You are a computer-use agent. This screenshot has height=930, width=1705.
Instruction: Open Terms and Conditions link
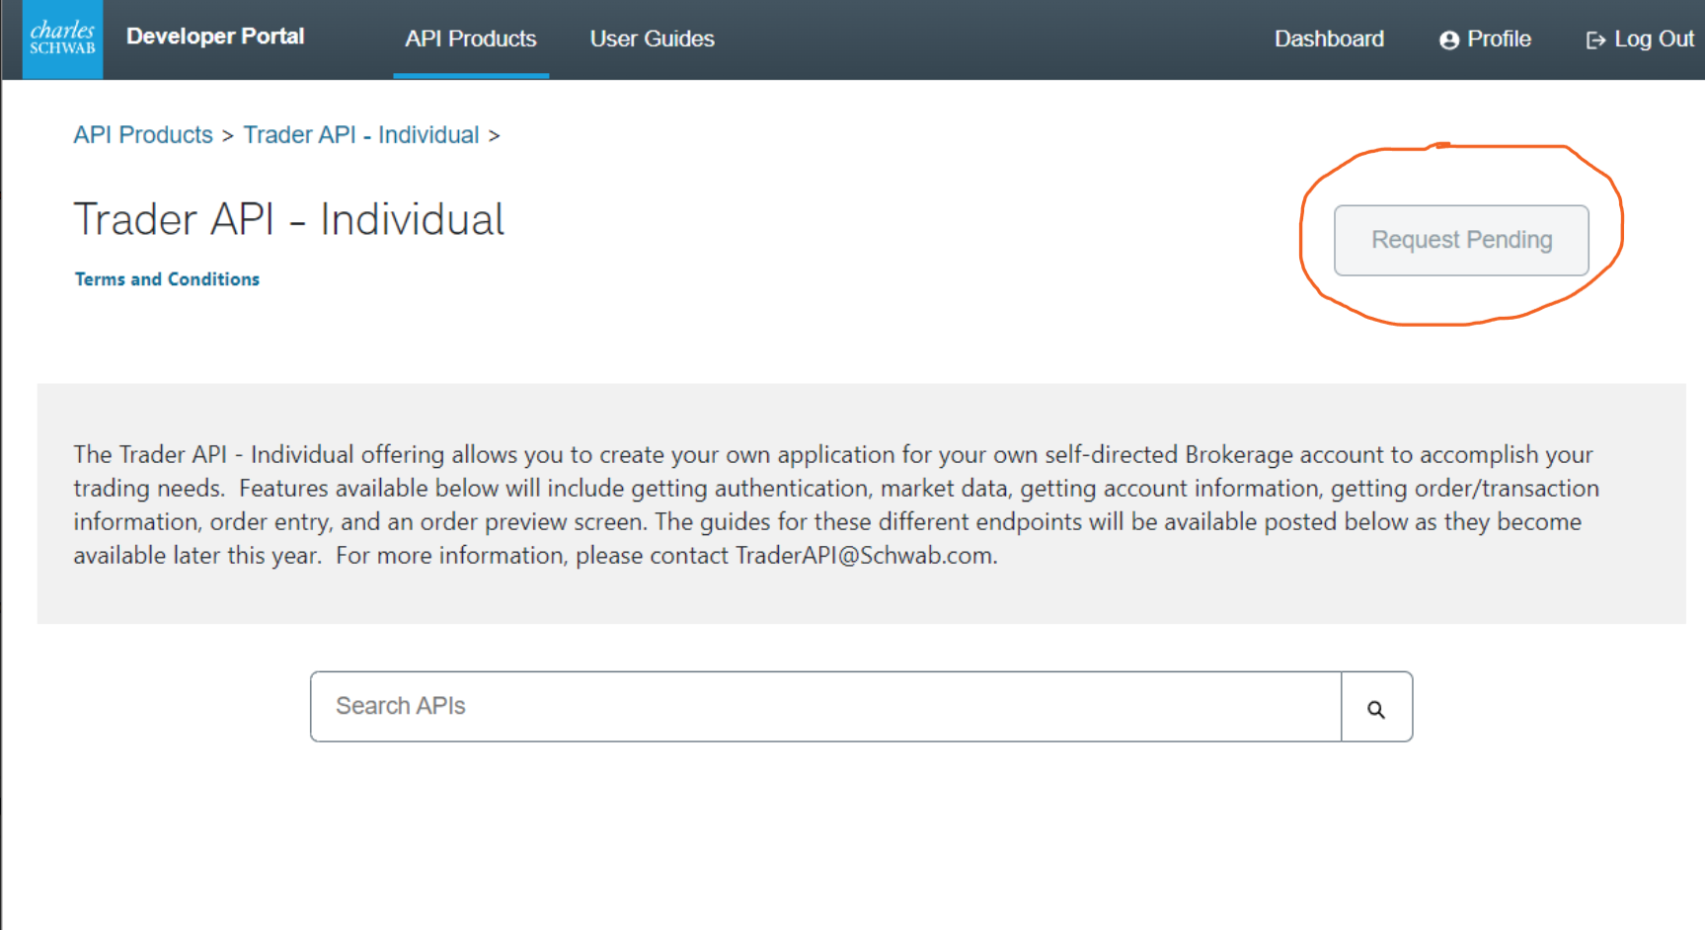167,279
